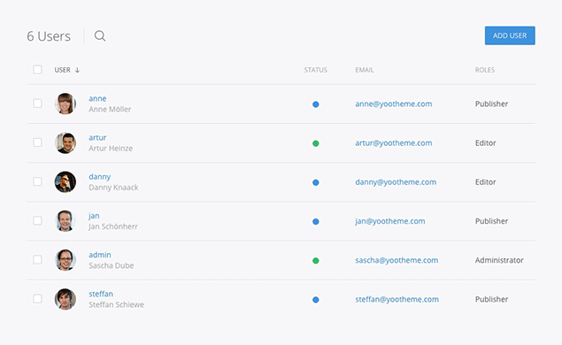The height and width of the screenshot is (345, 562).
Task: Click the full name 'Danny Knaack'
Action: tap(113, 188)
